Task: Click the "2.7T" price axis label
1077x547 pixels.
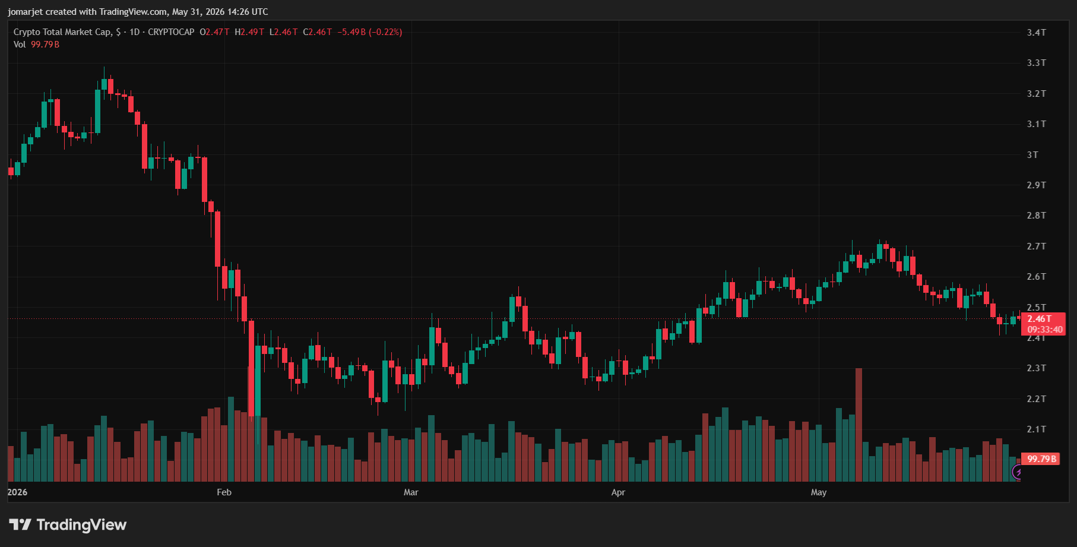Action: 1037,246
